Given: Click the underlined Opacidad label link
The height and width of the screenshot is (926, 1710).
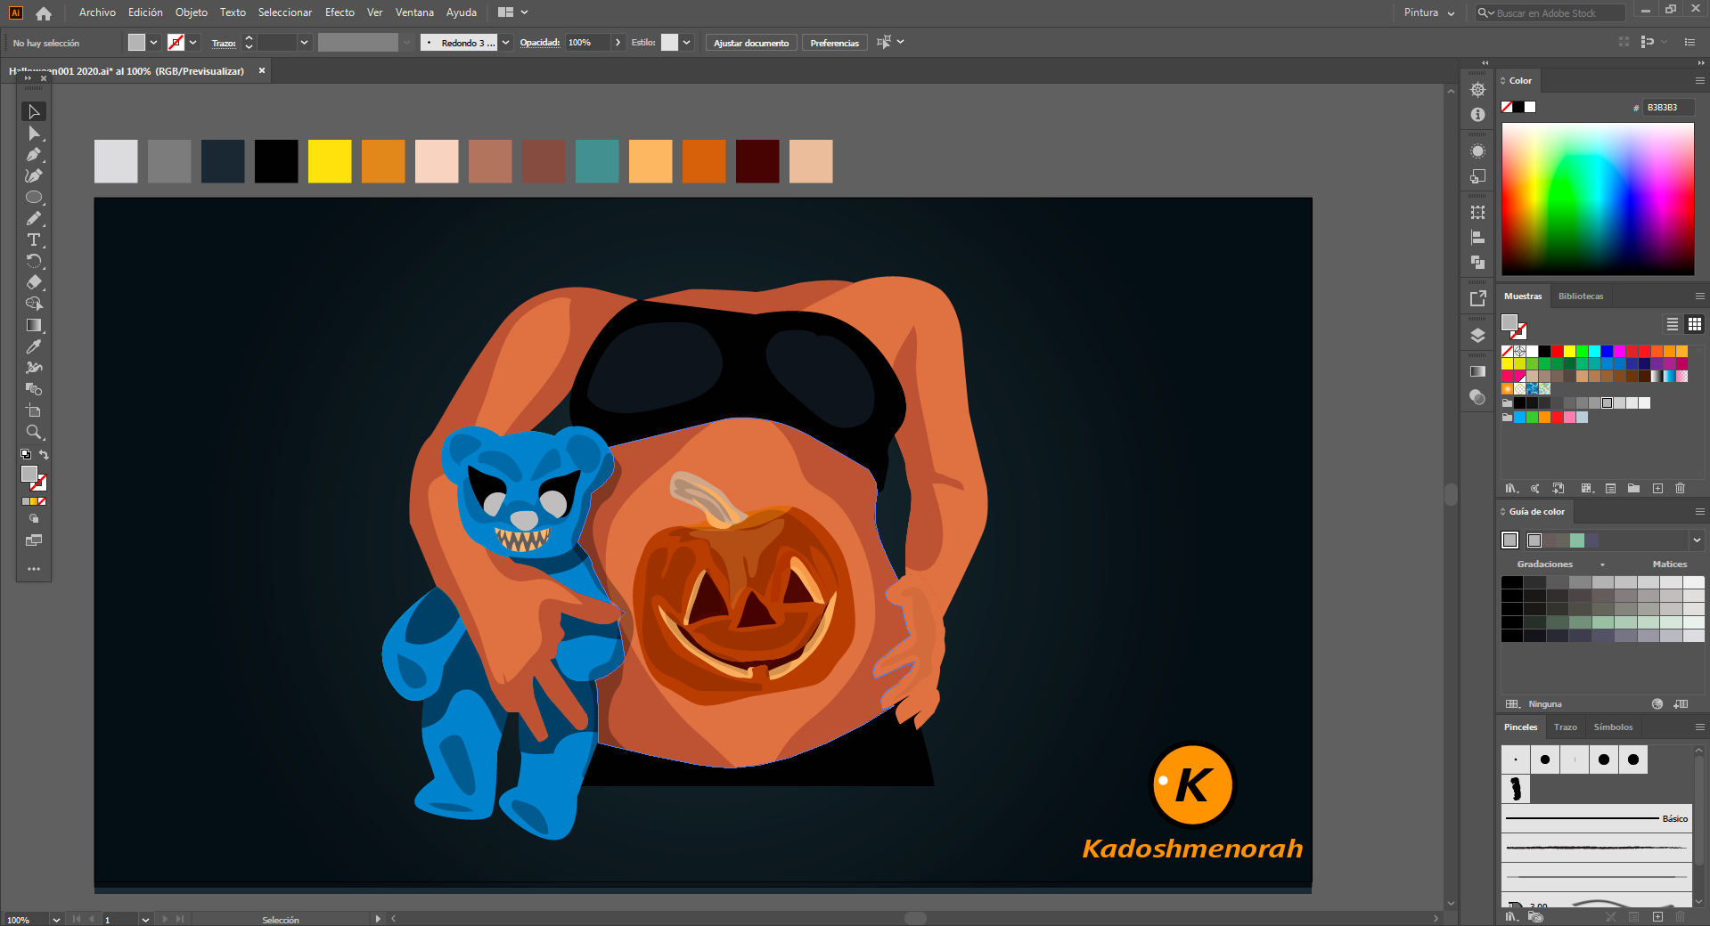Looking at the screenshot, I should coord(540,43).
